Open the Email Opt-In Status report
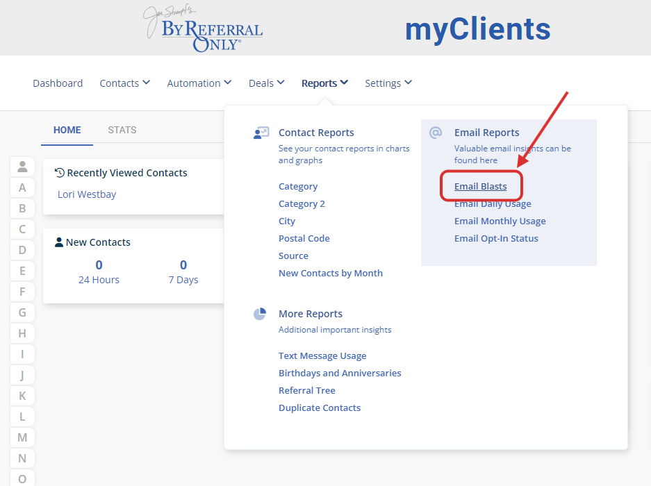The height and width of the screenshot is (486, 651). click(496, 239)
